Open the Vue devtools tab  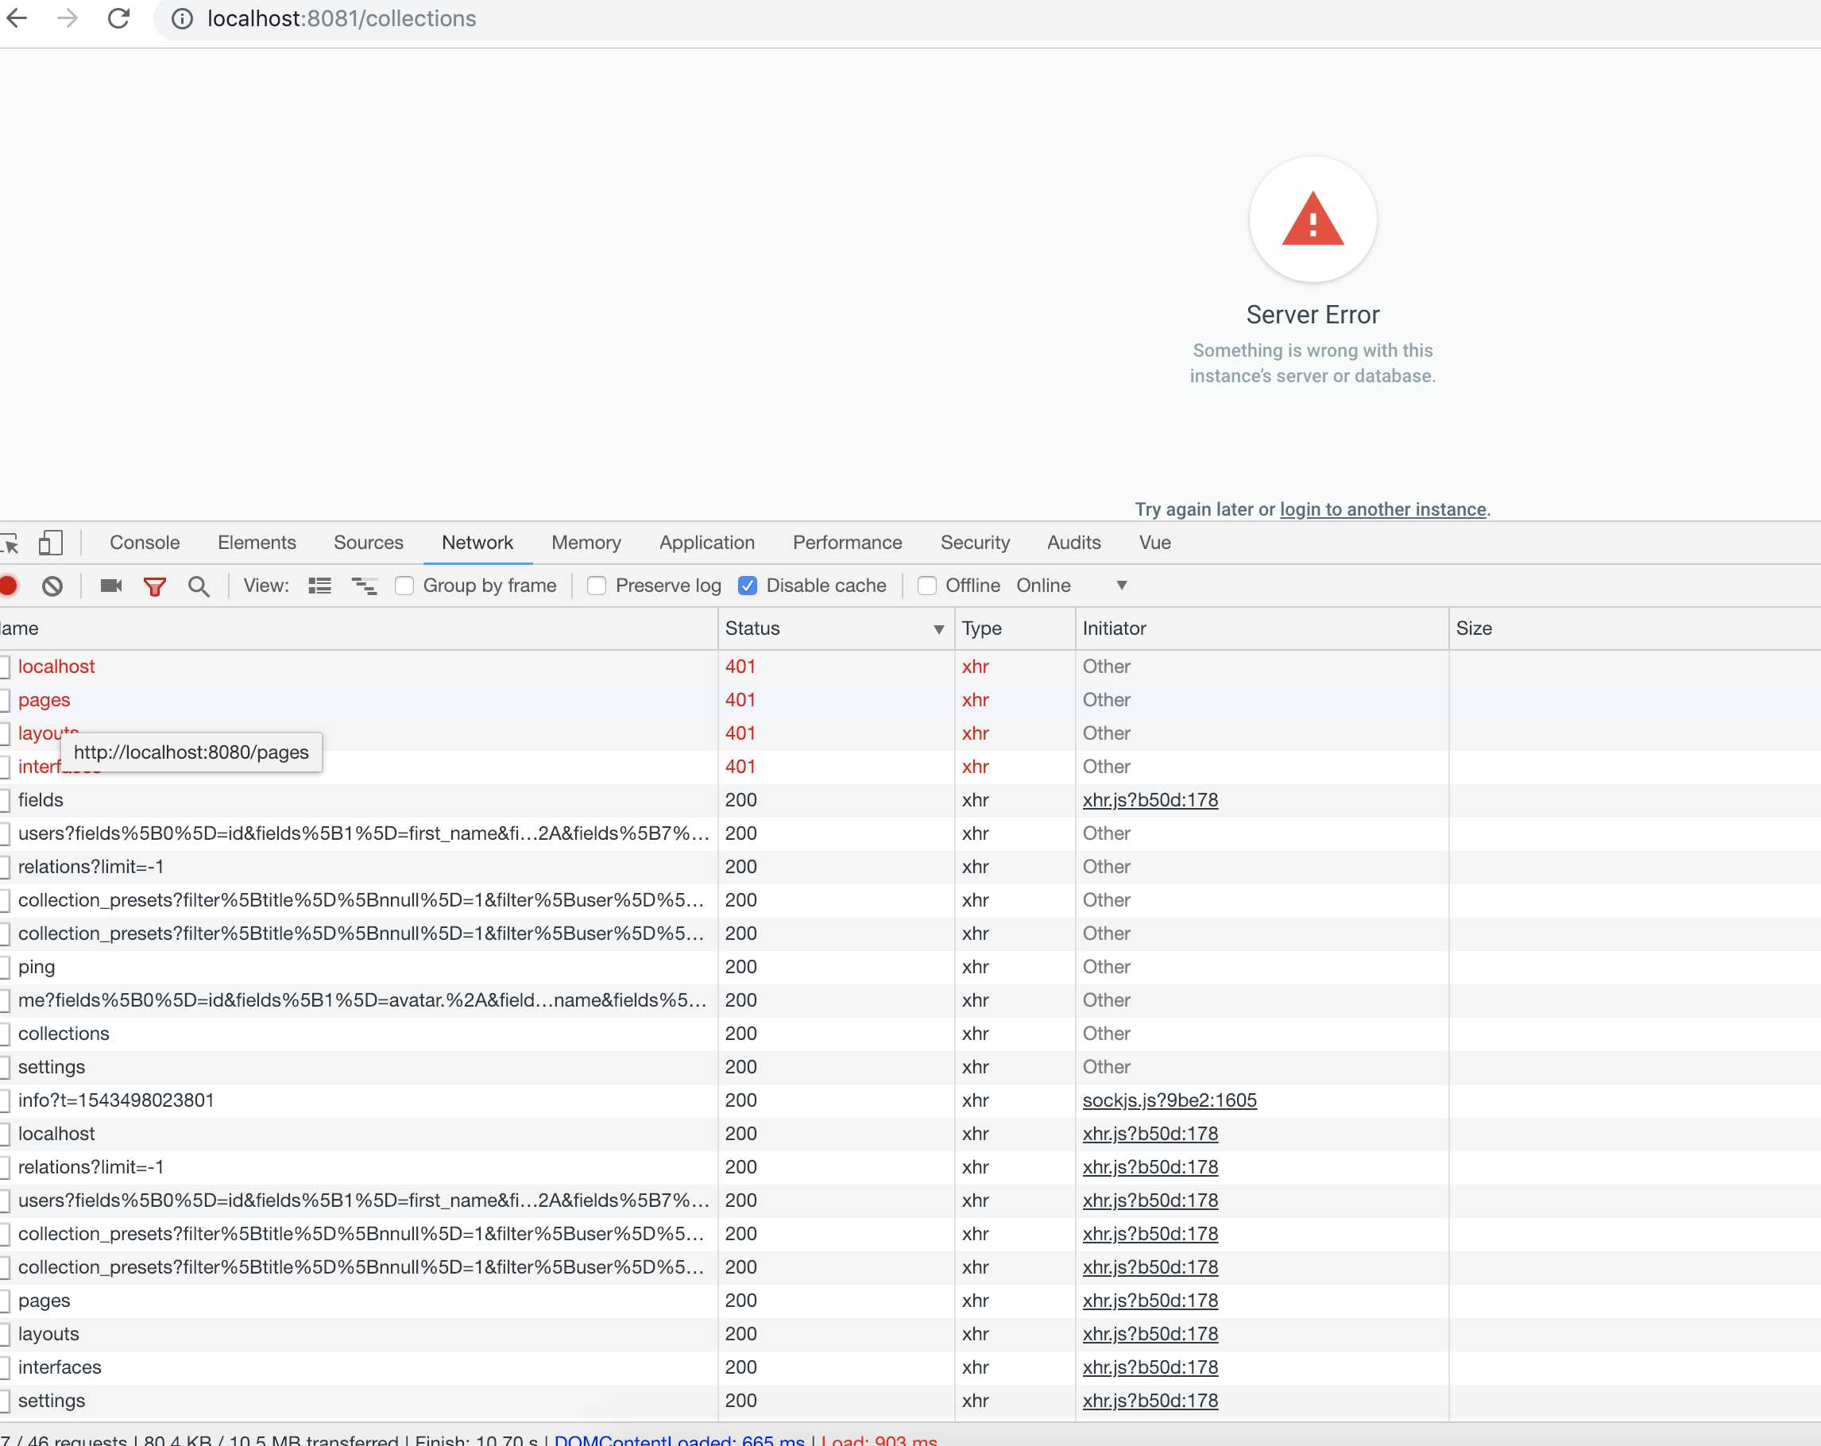click(x=1154, y=543)
